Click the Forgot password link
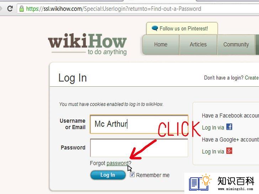The image size is (259, 194). 117,163
